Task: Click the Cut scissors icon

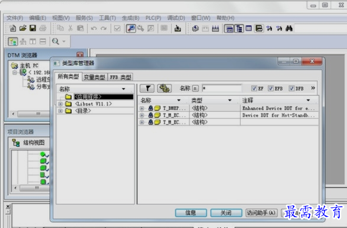Action: pos(70,28)
